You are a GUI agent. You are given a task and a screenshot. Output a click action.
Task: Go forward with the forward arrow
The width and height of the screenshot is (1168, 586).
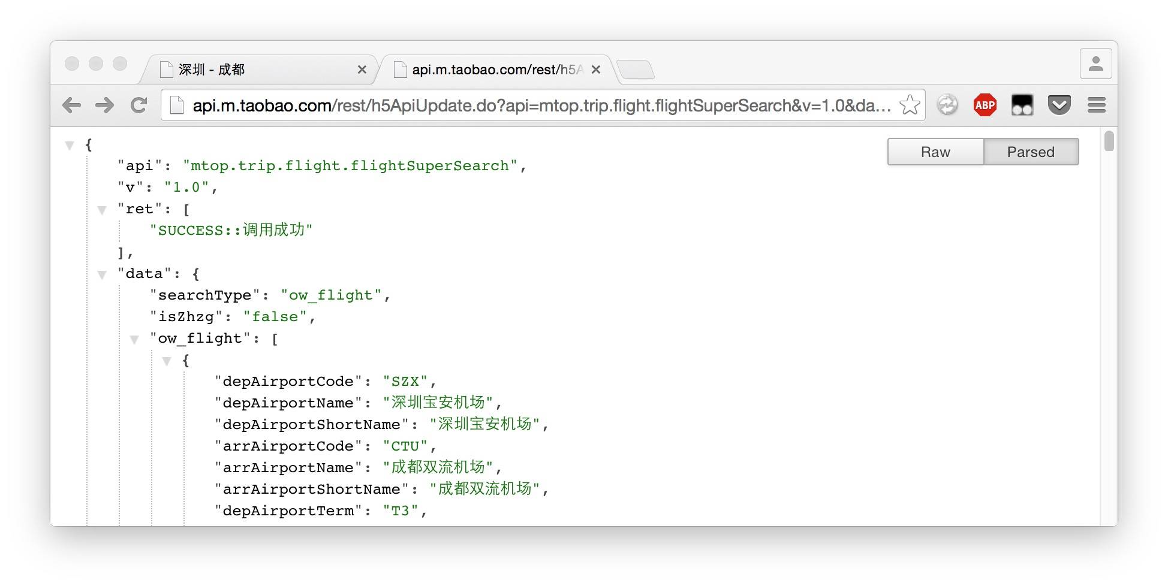105,105
